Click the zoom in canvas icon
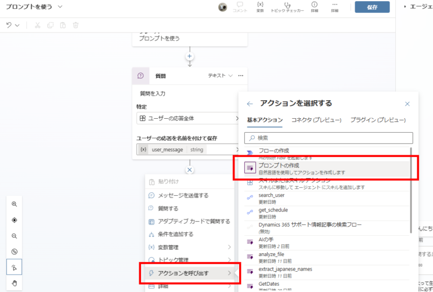This screenshot has height=292, width=433. [x=15, y=204]
